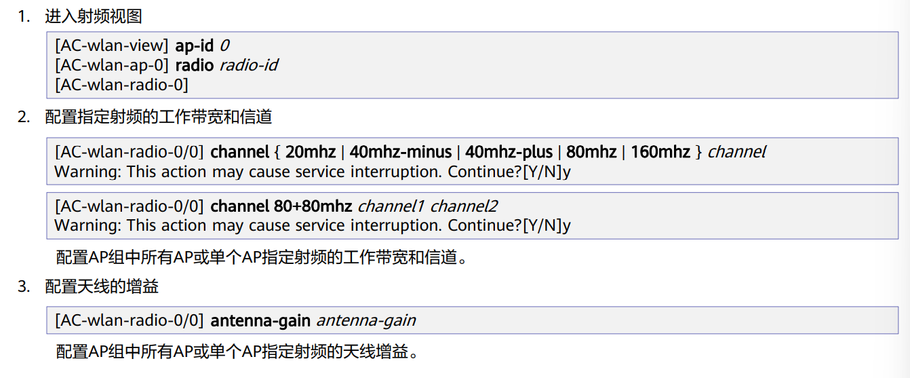The width and height of the screenshot is (910, 378).
Task: Click the [AC-wlan-radio-0] prompt line
Action: 121,85
